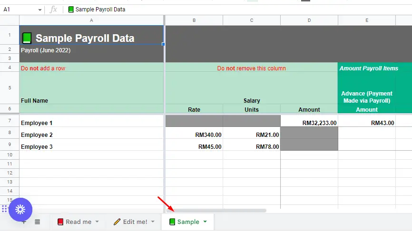Image resolution: width=412 pixels, height=232 pixels.
Task: Click the RM45.00 cell
Action: click(194, 145)
